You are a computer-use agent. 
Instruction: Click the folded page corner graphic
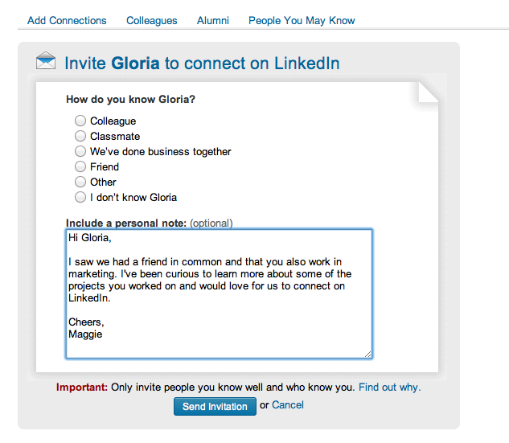[428, 92]
